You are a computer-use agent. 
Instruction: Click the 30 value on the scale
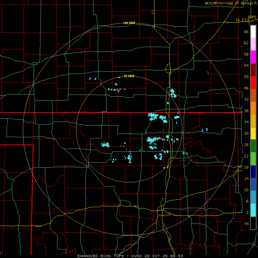(246, 133)
